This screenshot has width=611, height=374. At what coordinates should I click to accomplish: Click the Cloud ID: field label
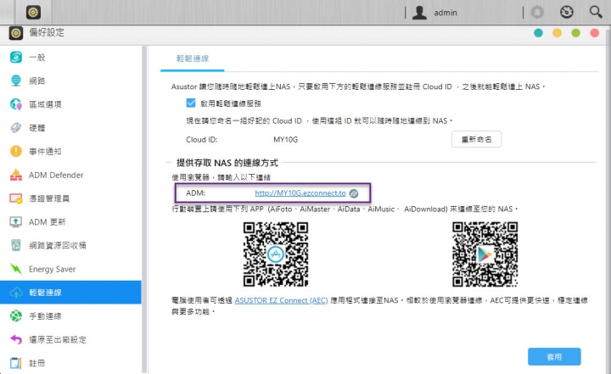(x=202, y=139)
